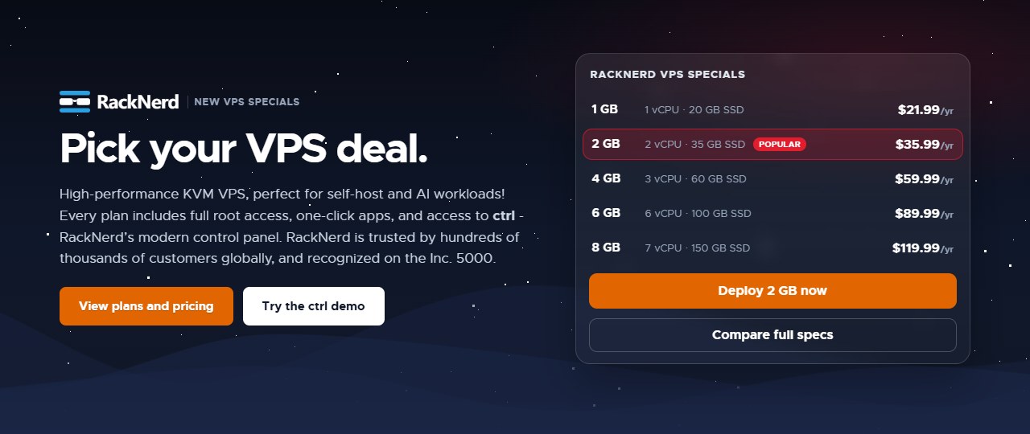Click the $21.99/yr price
The image size is (1030, 434).
coord(925,110)
